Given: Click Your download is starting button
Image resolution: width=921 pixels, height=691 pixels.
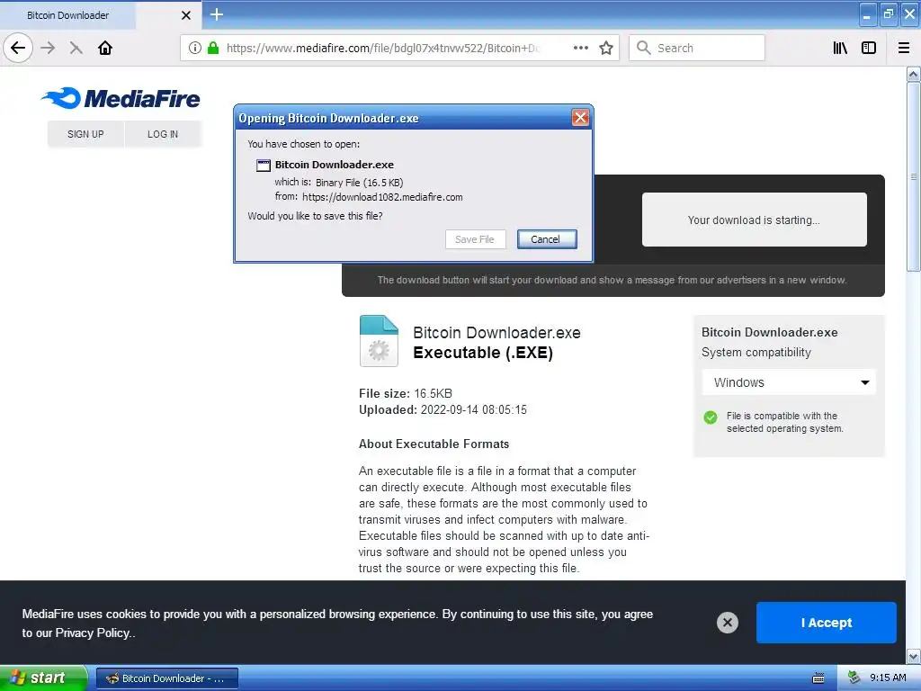Looking at the screenshot, I should click(x=755, y=220).
